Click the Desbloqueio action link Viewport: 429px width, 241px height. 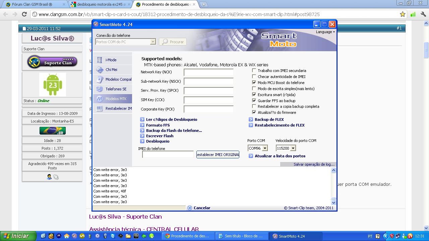(x=158, y=141)
